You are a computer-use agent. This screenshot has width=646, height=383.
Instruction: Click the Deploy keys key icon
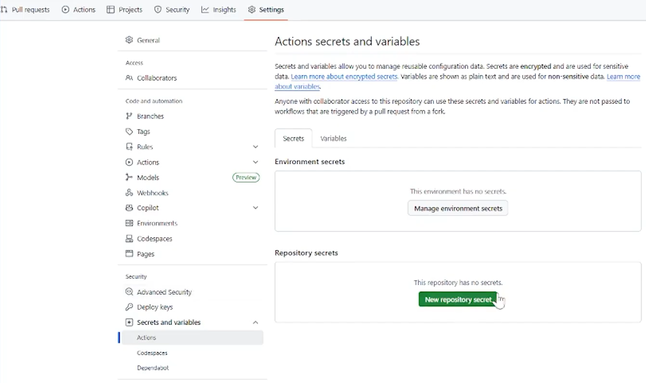click(x=129, y=307)
